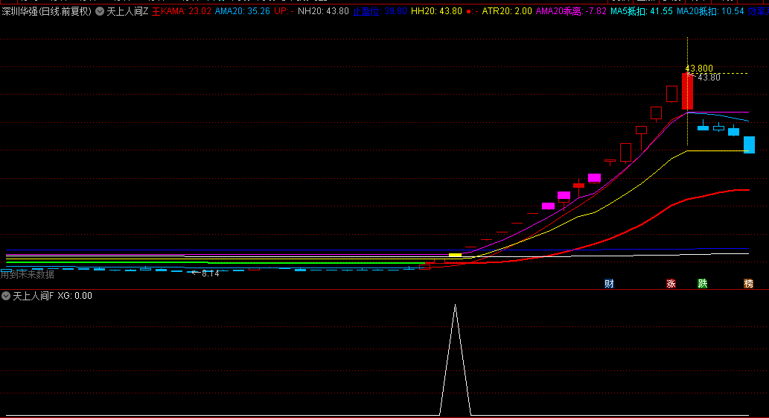Viewport: 769px width, 418px height.
Task: Click the 8.14 low price label
Action: 210,273
